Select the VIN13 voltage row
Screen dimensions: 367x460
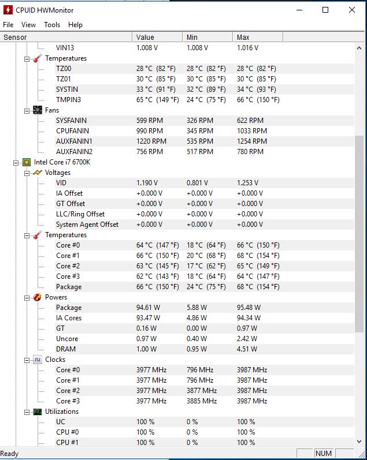click(x=205, y=48)
